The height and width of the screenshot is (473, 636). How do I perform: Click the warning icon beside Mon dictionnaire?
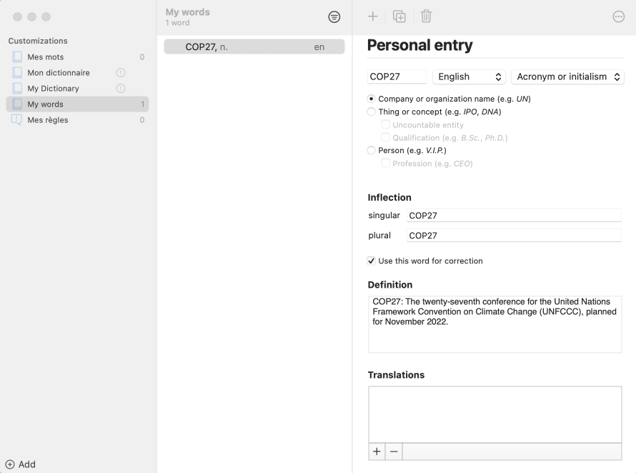[x=121, y=73]
